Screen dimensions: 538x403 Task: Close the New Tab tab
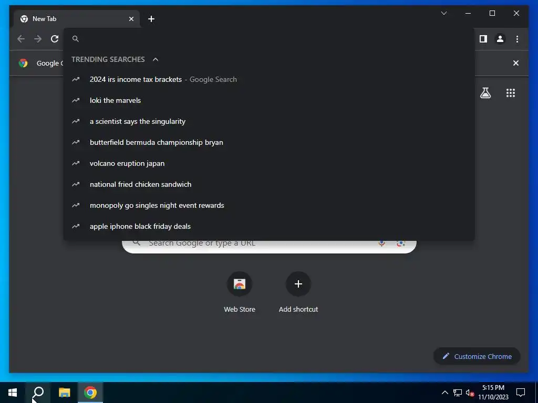(x=131, y=19)
